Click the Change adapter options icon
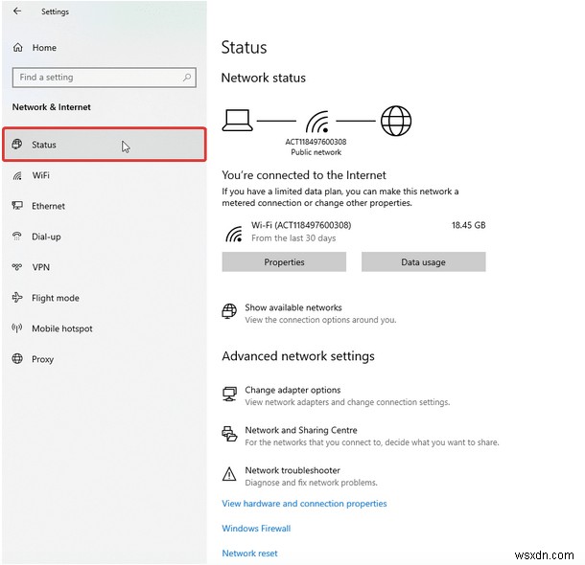Screen dimensions: 585x565 coord(229,394)
